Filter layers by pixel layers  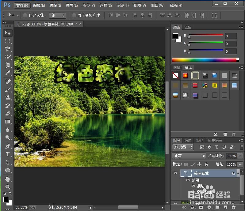click(202, 147)
